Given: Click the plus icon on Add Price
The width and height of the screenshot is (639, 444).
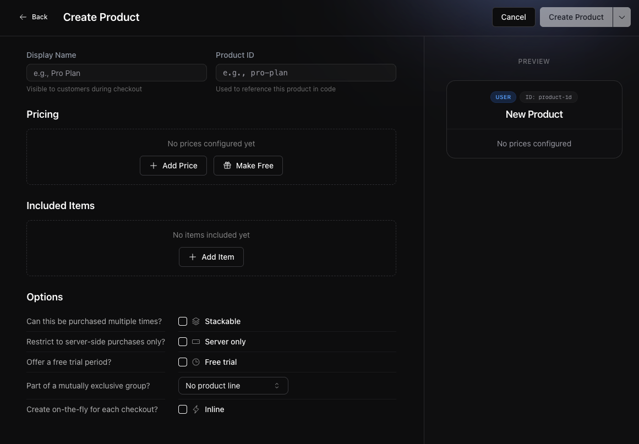Looking at the screenshot, I should tap(153, 166).
